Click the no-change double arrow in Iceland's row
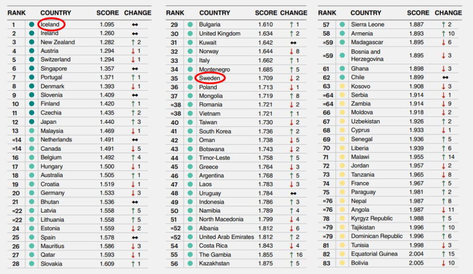Image resolution: width=473 pixels, height=274 pixels. (135, 24)
